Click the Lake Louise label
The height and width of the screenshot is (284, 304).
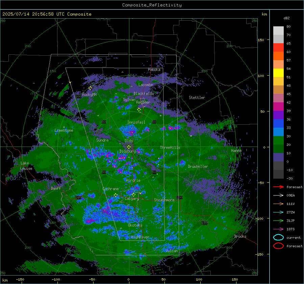coord(26,166)
